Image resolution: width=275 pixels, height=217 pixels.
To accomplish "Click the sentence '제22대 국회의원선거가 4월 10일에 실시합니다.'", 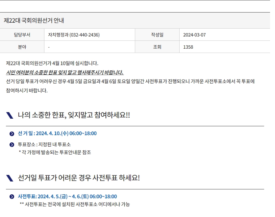I will coord(52,63).
